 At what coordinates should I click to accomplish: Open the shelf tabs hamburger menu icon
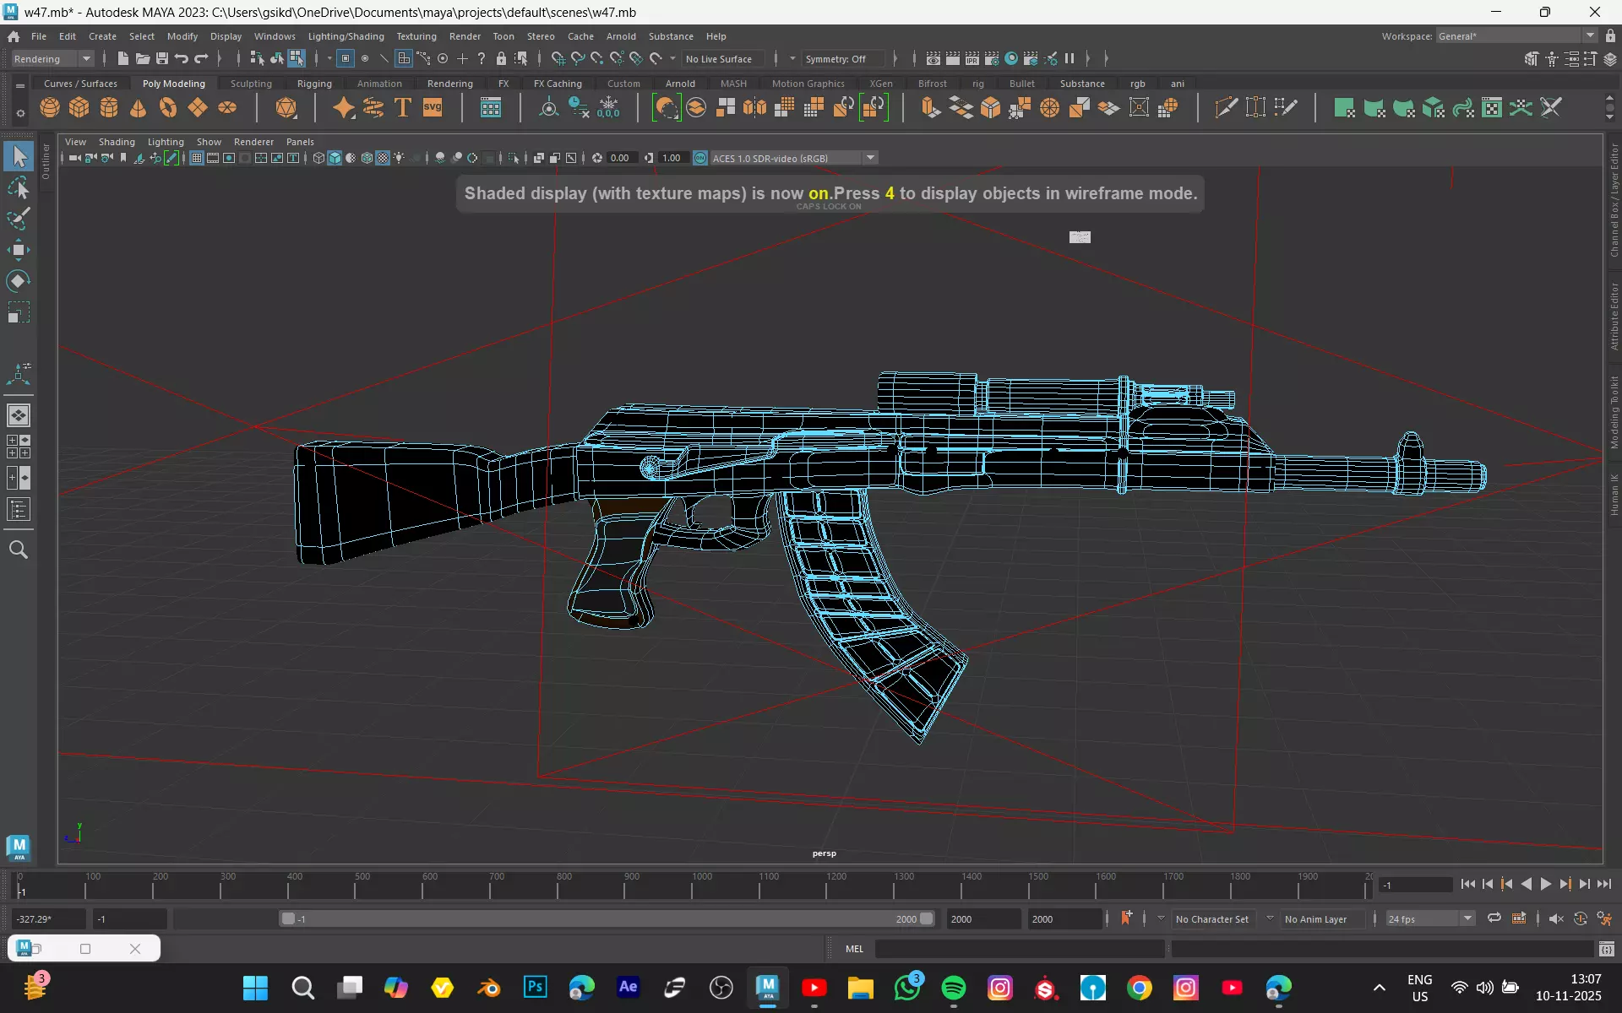(x=20, y=84)
